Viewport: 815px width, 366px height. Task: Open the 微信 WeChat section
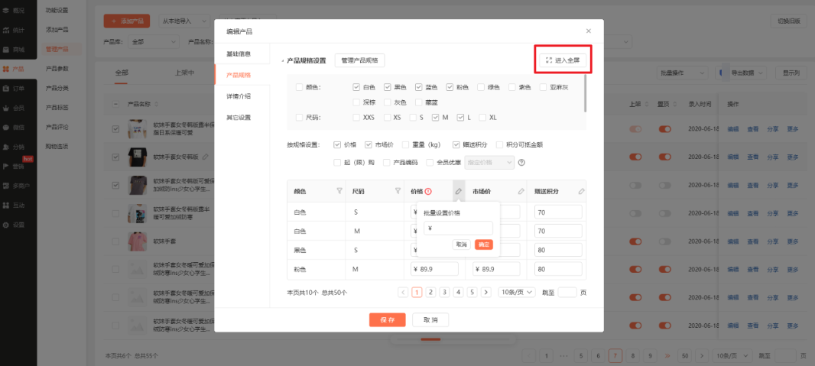point(14,127)
